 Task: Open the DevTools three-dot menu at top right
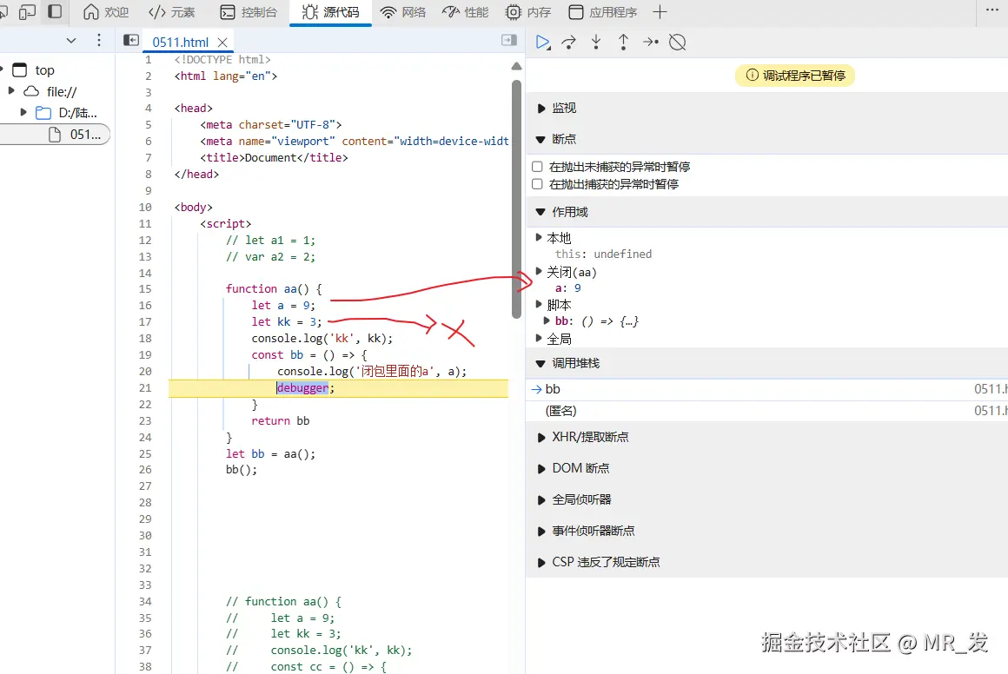coord(992,10)
